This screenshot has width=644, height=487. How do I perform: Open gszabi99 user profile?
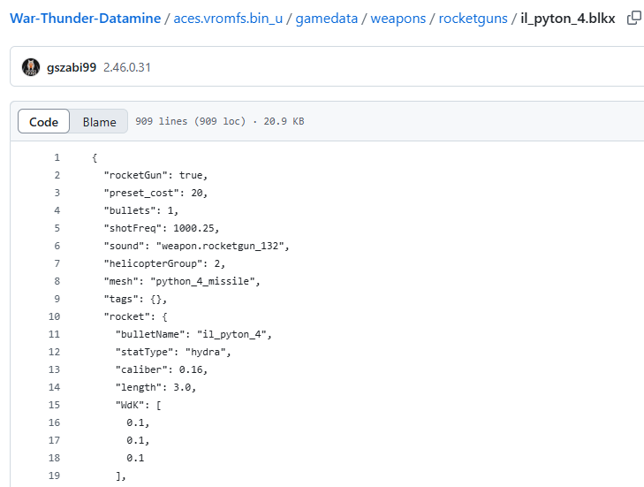click(72, 67)
